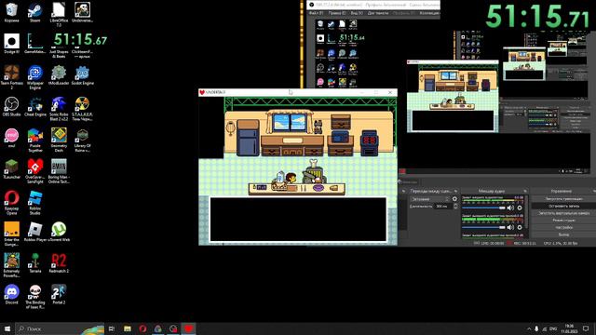The image size is (596, 335).
Task: Click the transition duration stepper arrows in OBS
Action: point(455,206)
